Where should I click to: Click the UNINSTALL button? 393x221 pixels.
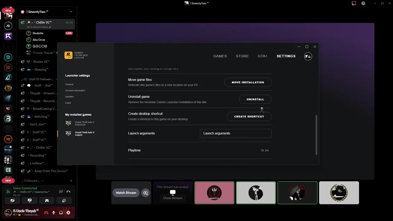tap(255, 99)
